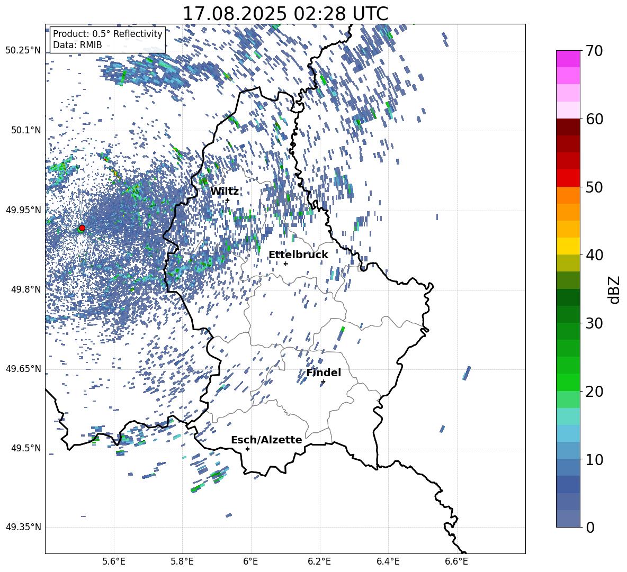627x572 pixels.
Task: Click the bright red colorbar segment near 50
Action: coord(568,178)
